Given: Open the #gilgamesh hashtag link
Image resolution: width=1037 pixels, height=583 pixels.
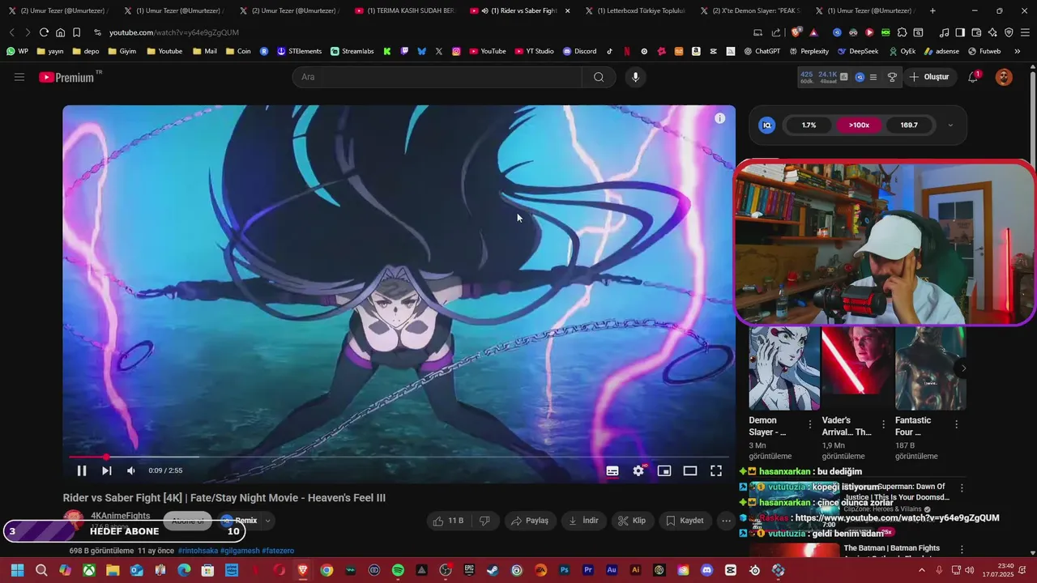Looking at the screenshot, I should (x=240, y=551).
